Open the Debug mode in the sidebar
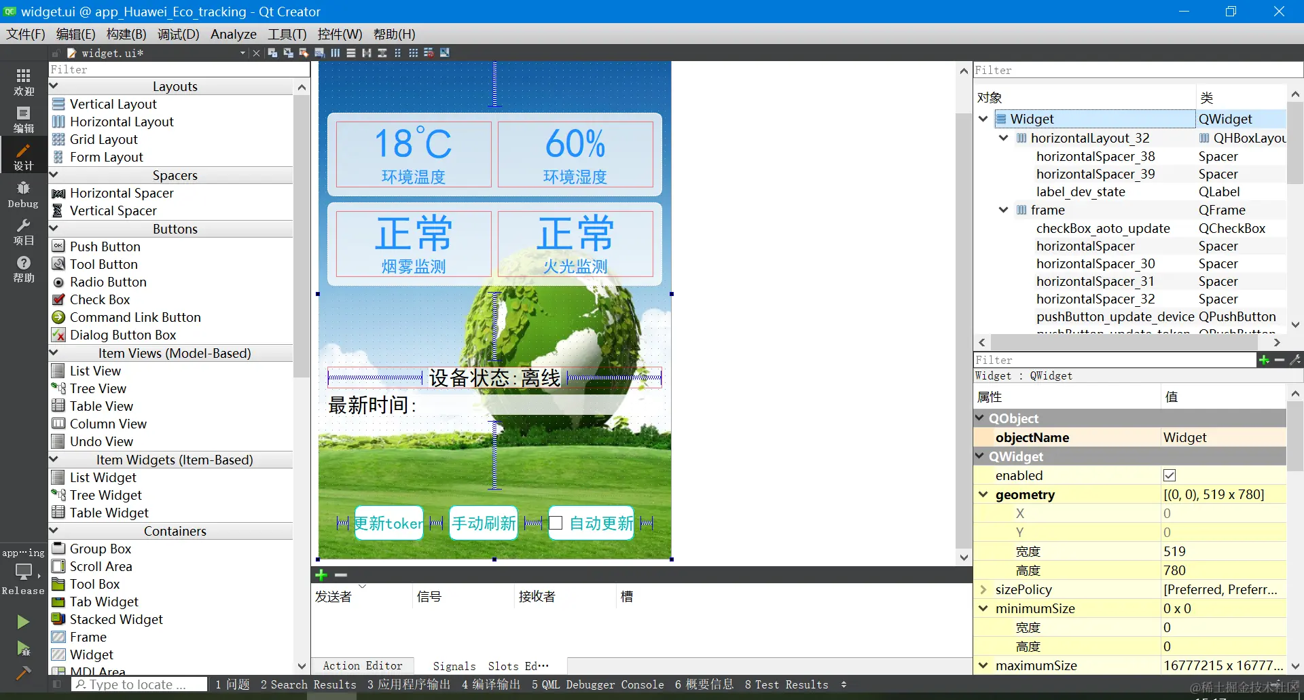The image size is (1304, 700). (x=23, y=194)
